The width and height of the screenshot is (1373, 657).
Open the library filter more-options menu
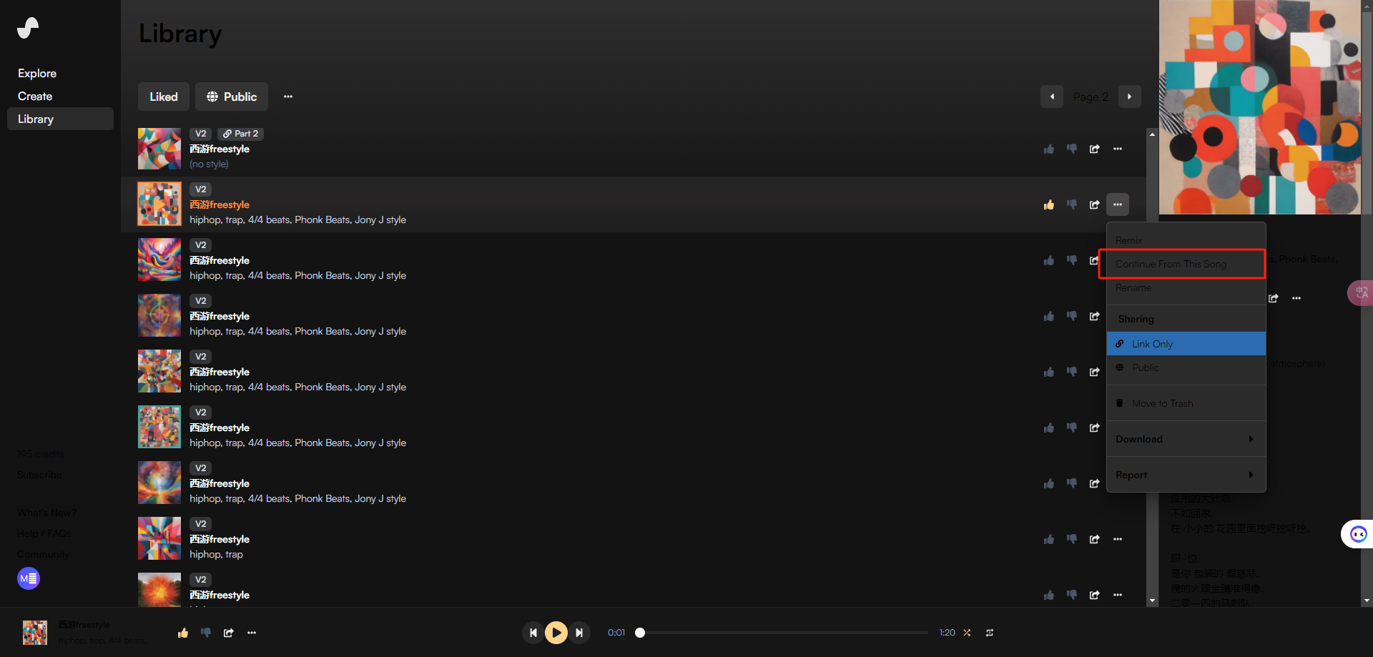(288, 97)
